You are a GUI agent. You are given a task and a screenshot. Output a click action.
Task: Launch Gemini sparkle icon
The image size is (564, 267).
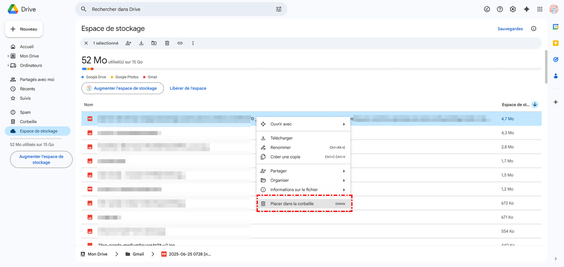pyautogui.click(x=527, y=9)
